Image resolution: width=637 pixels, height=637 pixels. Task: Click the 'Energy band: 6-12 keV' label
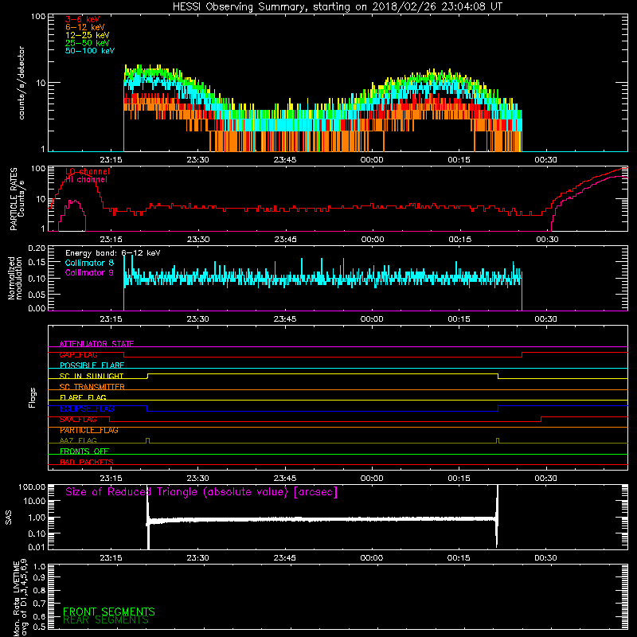pyautogui.click(x=113, y=253)
